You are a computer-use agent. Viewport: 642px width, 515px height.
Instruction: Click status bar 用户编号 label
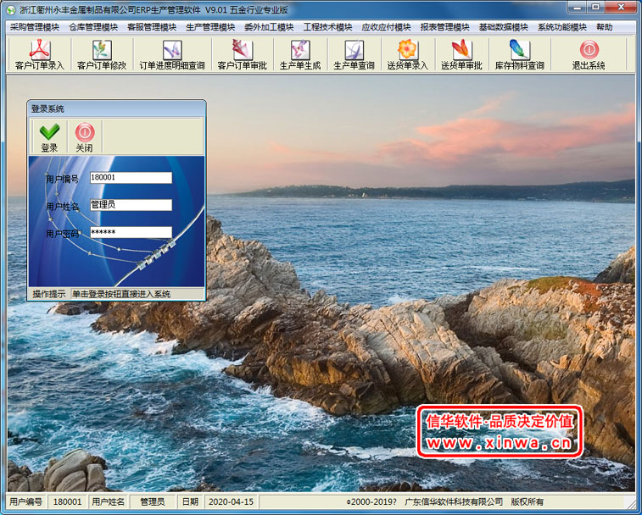[x=26, y=501]
